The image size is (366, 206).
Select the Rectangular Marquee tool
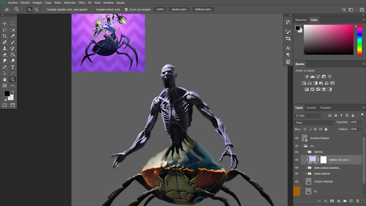pos(12,23)
